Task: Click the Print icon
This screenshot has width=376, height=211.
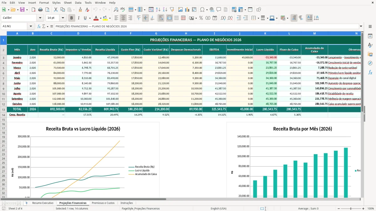Action: tap(40, 10)
